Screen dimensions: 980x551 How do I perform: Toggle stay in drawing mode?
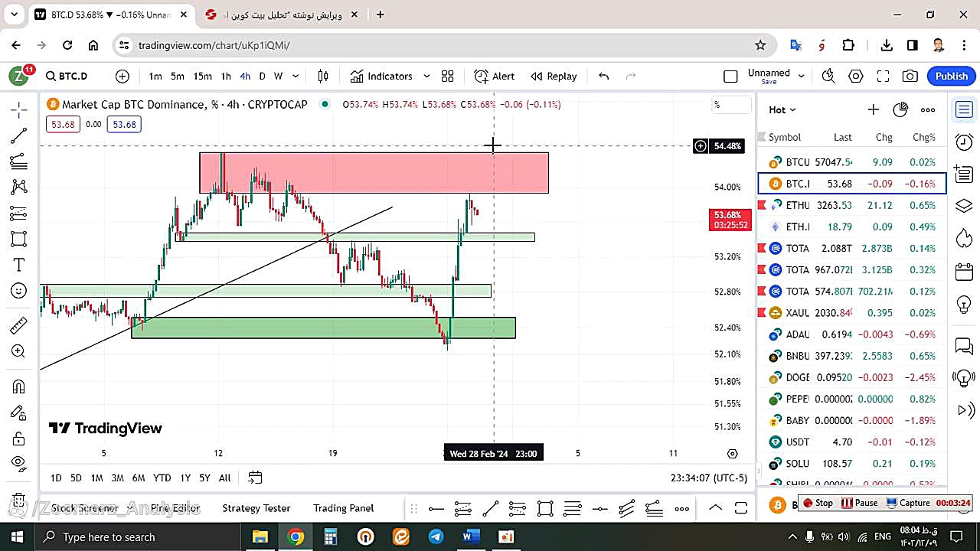click(x=19, y=412)
